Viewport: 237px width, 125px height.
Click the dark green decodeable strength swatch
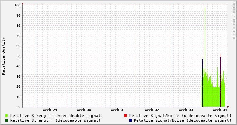(6, 120)
